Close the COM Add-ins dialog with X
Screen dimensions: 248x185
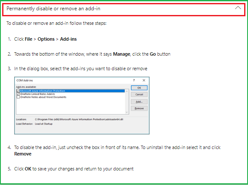pyautogui.click(x=144, y=81)
